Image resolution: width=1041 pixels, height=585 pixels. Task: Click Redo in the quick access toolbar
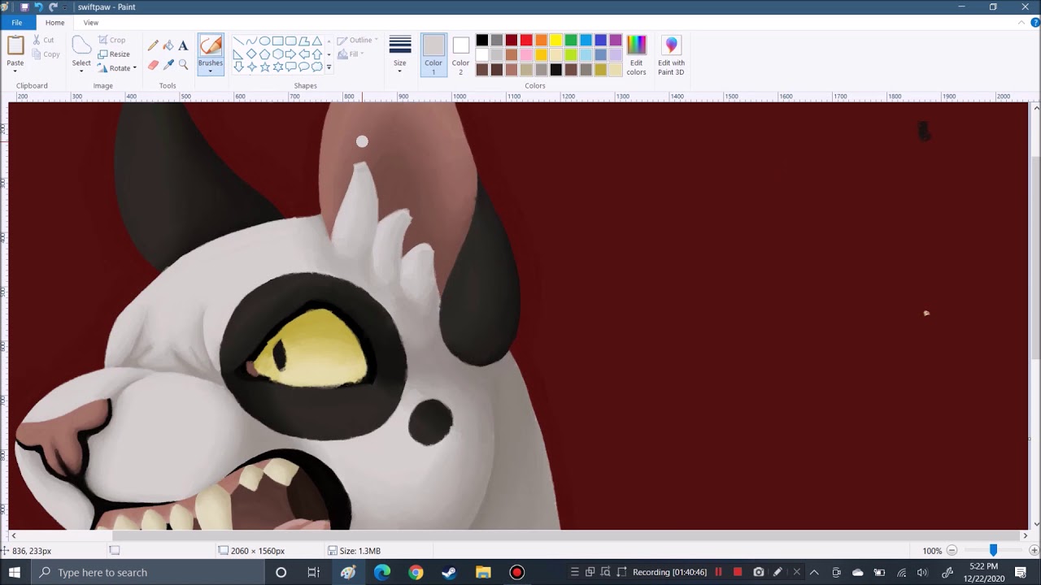coord(53,6)
